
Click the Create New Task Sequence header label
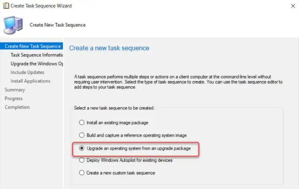[58, 25]
